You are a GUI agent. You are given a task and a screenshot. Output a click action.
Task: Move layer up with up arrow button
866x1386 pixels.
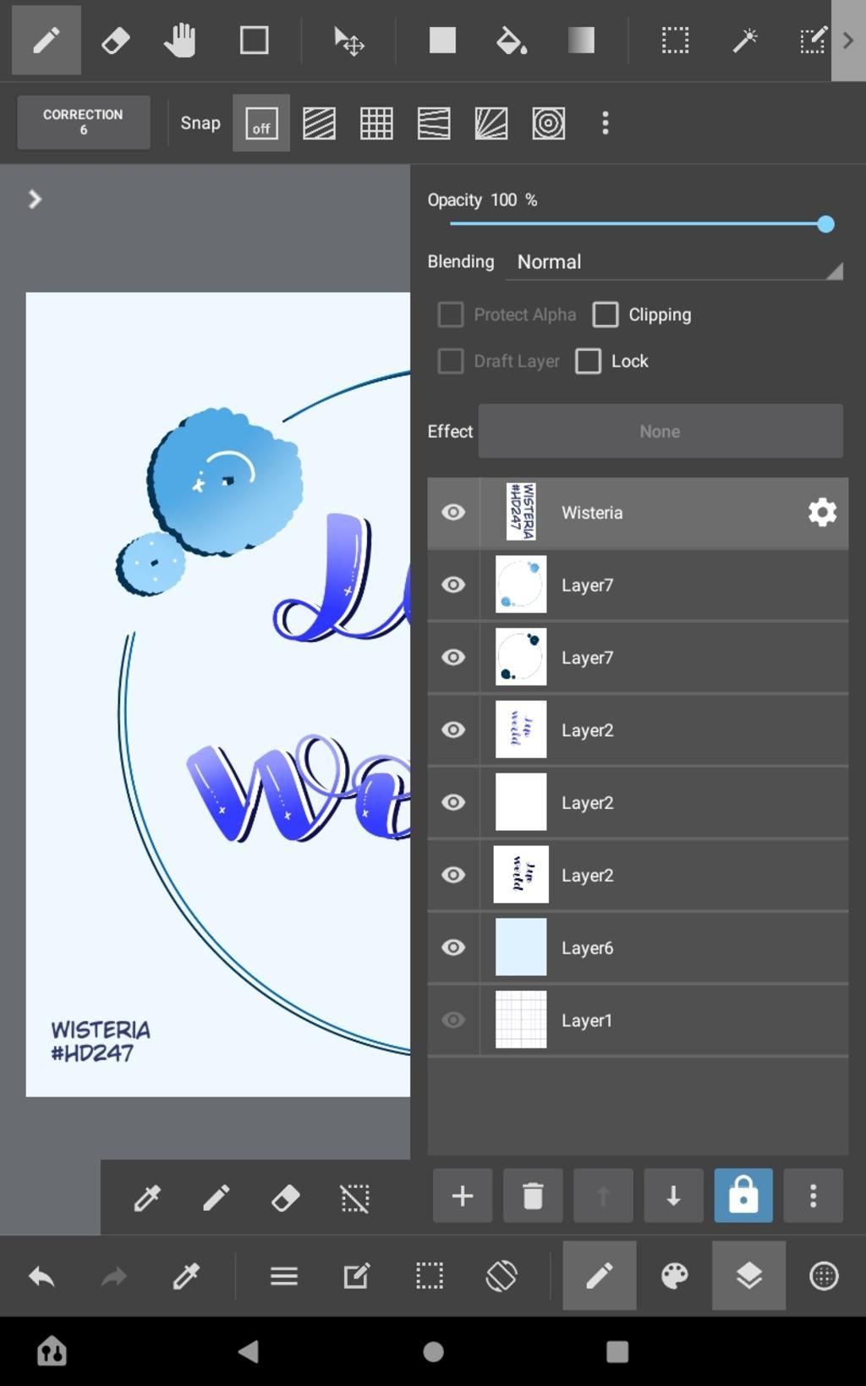[603, 1196]
